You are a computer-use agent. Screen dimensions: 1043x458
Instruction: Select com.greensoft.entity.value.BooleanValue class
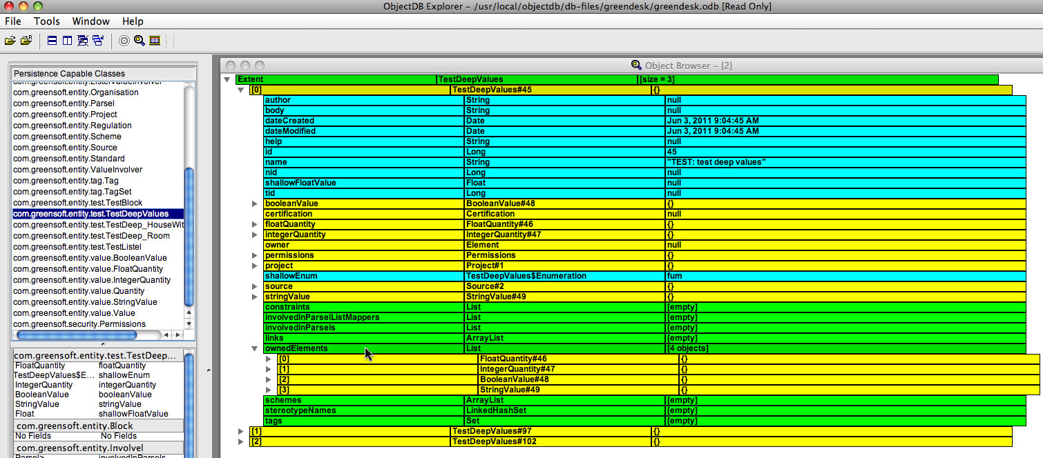point(98,258)
